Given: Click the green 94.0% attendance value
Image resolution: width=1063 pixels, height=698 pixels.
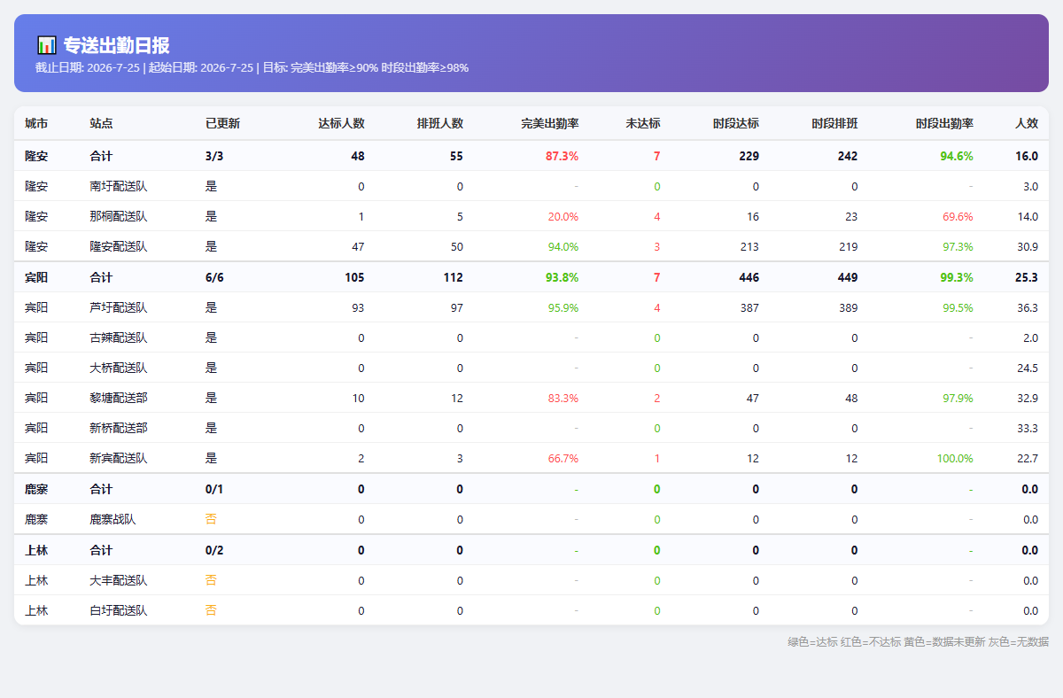Looking at the screenshot, I should tap(563, 246).
